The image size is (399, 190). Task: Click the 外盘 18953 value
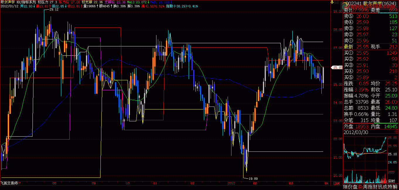tap(362, 126)
